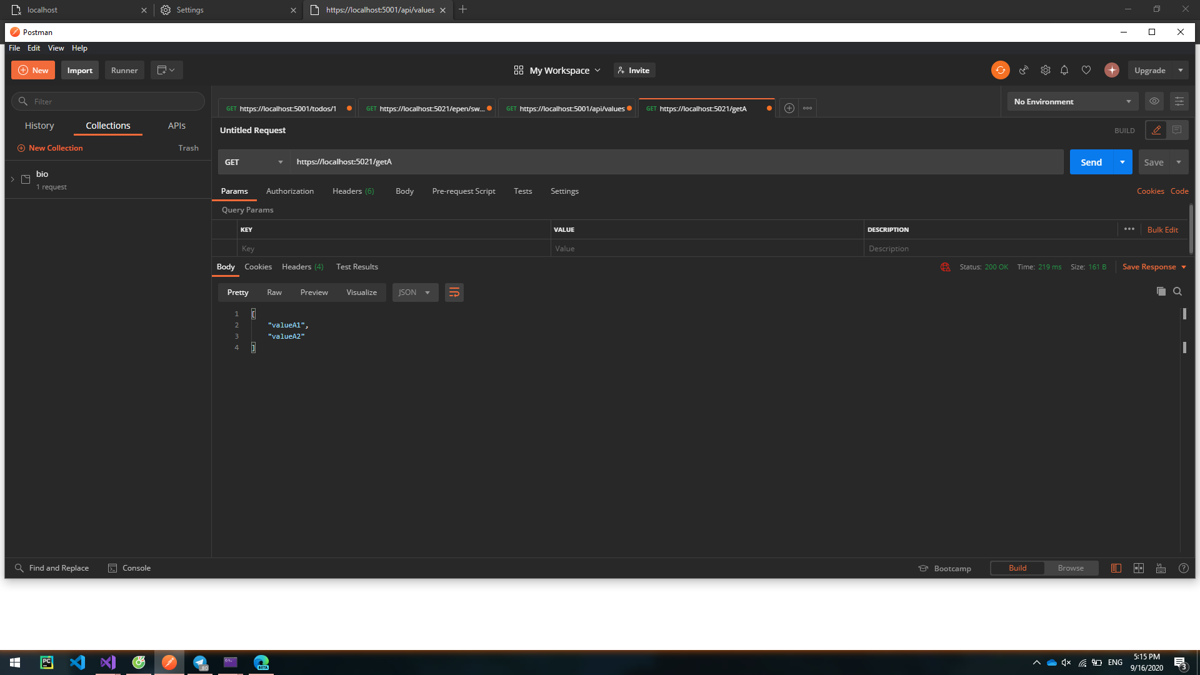Image resolution: width=1200 pixels, height=675 pixels.
Task: Click the Send button
Action: (1091, 162)
